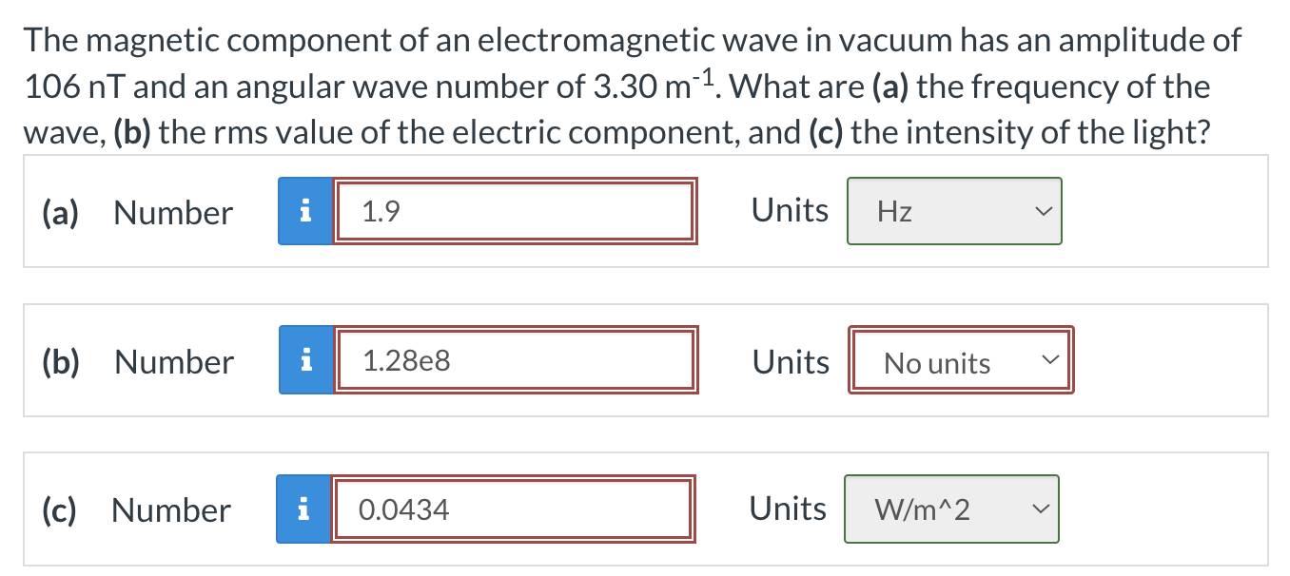The width and height of the screenshot is (1290, 576).
Task: Click the info badge in the (b) answer row
Action: [x=304, y=359]
